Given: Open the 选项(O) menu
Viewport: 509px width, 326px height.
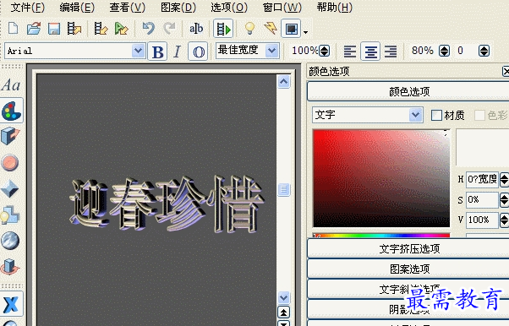Looking at the screenshot, I should click(229, 7).
